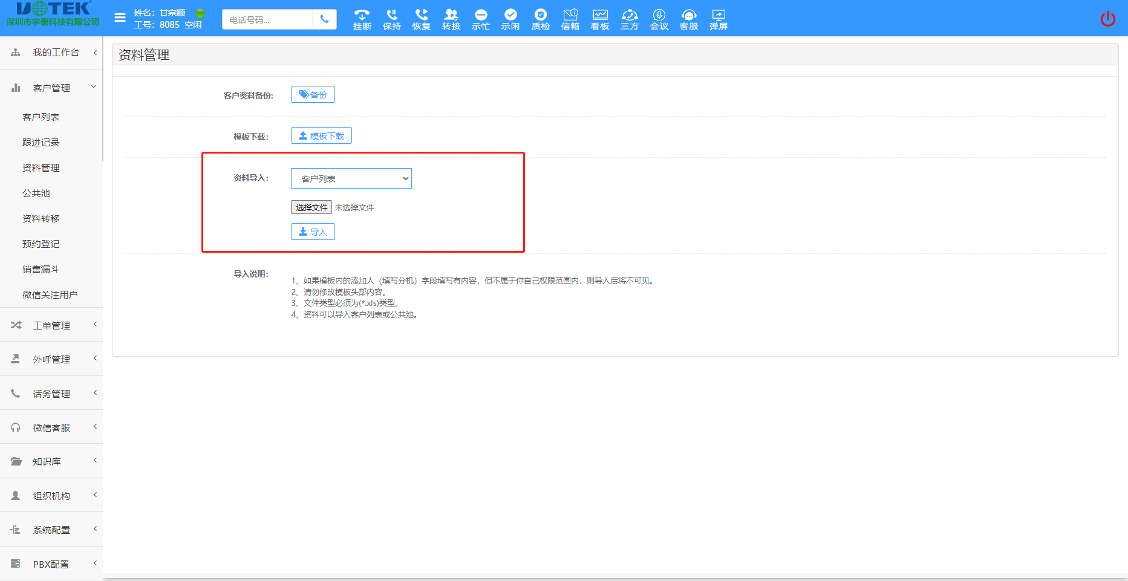The image size is (1128, 581).
Task: Click the 导入 import button
Action: pos(313,231)
